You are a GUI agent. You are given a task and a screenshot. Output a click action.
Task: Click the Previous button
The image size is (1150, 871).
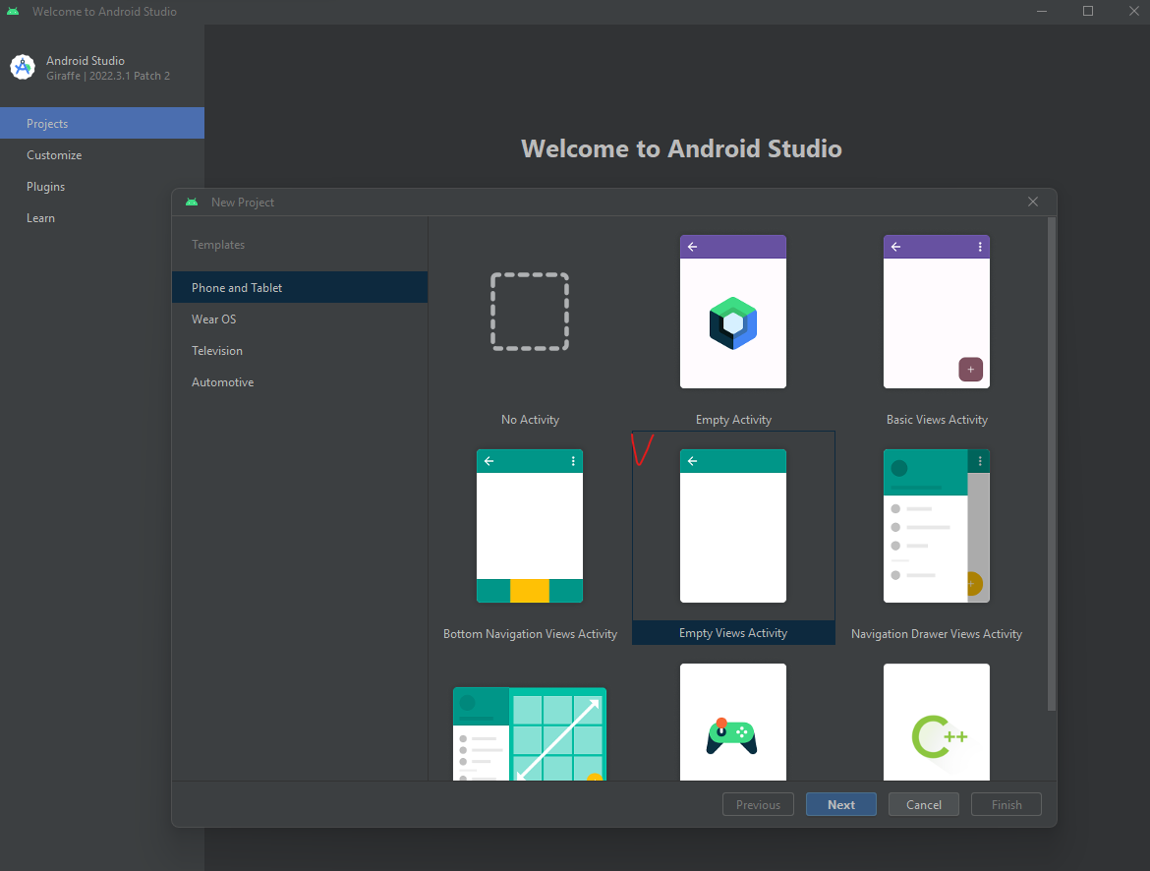pyautogui.click(x=758, y=805)
